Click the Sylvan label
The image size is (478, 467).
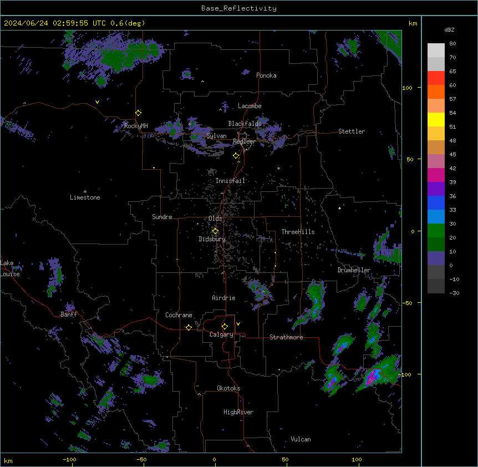(x=216, y=136)
